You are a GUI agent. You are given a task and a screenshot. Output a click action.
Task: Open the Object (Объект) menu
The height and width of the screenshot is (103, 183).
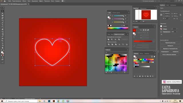(24, 1)
